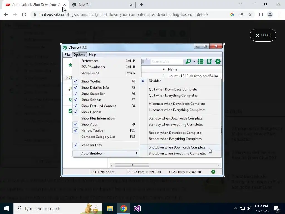Click the uTorrent logo in the title bar
Screen dimensions: 285x214
65,47
